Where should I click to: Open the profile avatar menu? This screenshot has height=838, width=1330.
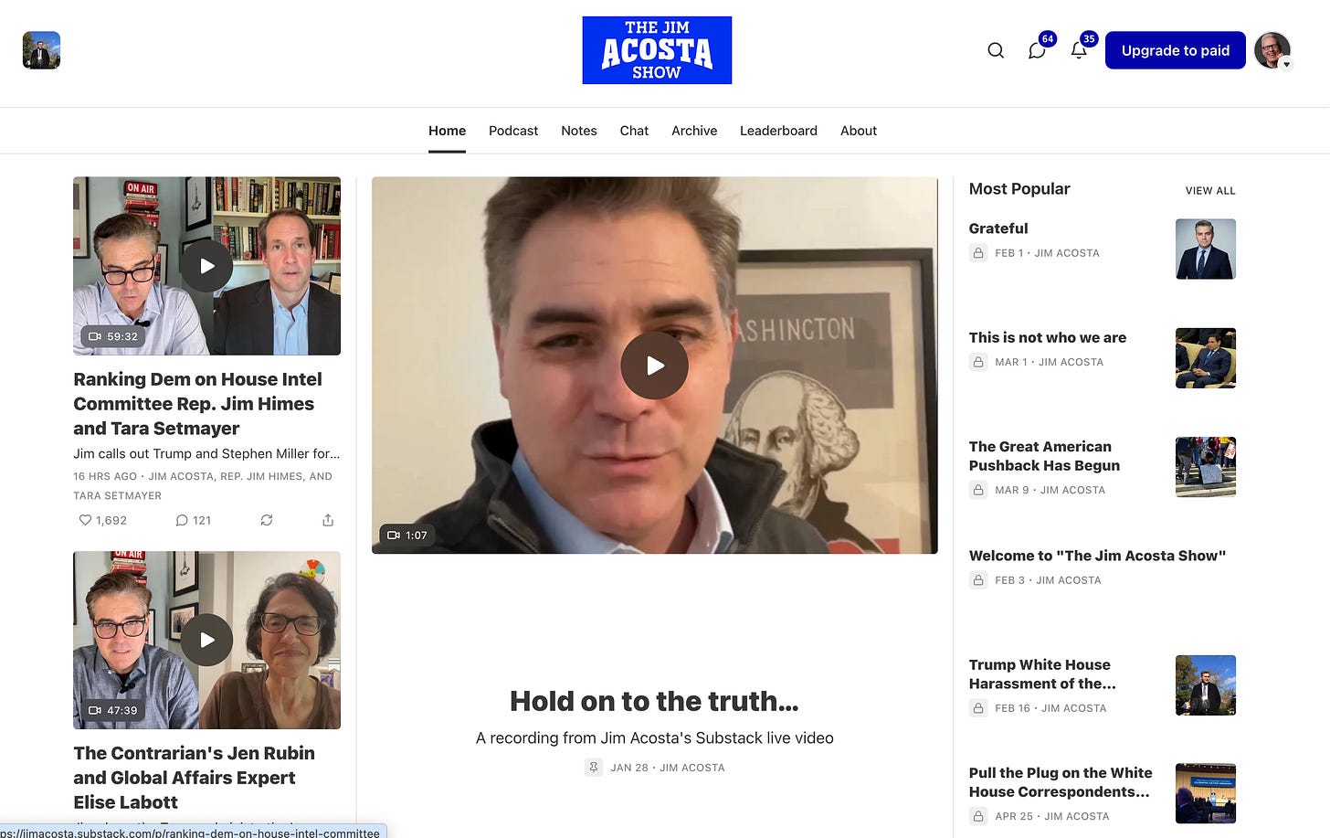click(1272, 50)
